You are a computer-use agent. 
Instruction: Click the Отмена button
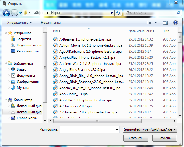pos(165,138)
